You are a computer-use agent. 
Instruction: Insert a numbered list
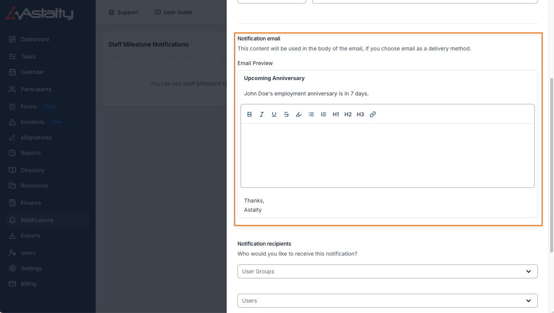click(323, 114)
